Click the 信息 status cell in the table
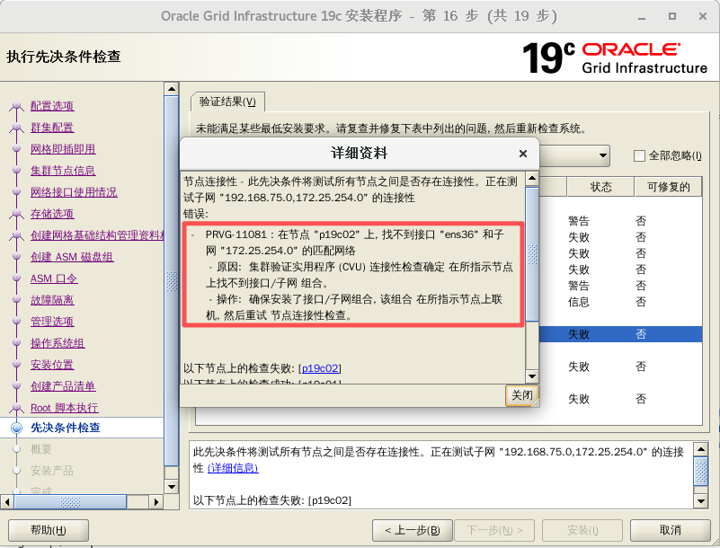The width and height of the screenshot is (720, 548). 578,302
